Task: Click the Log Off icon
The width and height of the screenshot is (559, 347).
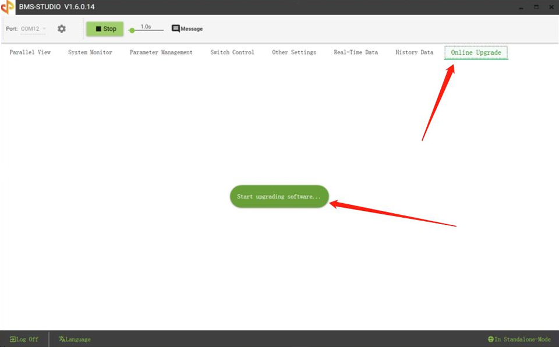Action: tap(14, 339)
